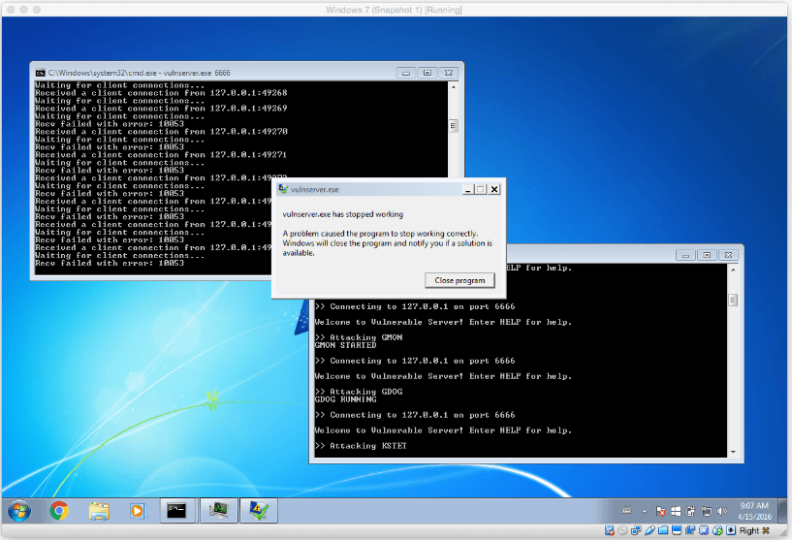Image resolution: width=792 pixels, height=540 pixels.
Task: Click the vulnserver.exe dialog title icon
Action: [283, 189]
